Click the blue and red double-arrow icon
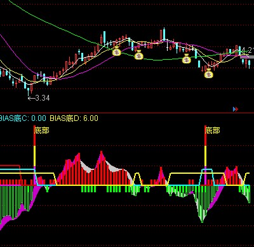The height and width of the screenshot is (247, 254). pos(236,109)
